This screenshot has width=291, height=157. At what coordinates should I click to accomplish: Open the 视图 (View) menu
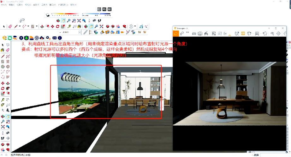pyautogui.click(x=20, y=5)
